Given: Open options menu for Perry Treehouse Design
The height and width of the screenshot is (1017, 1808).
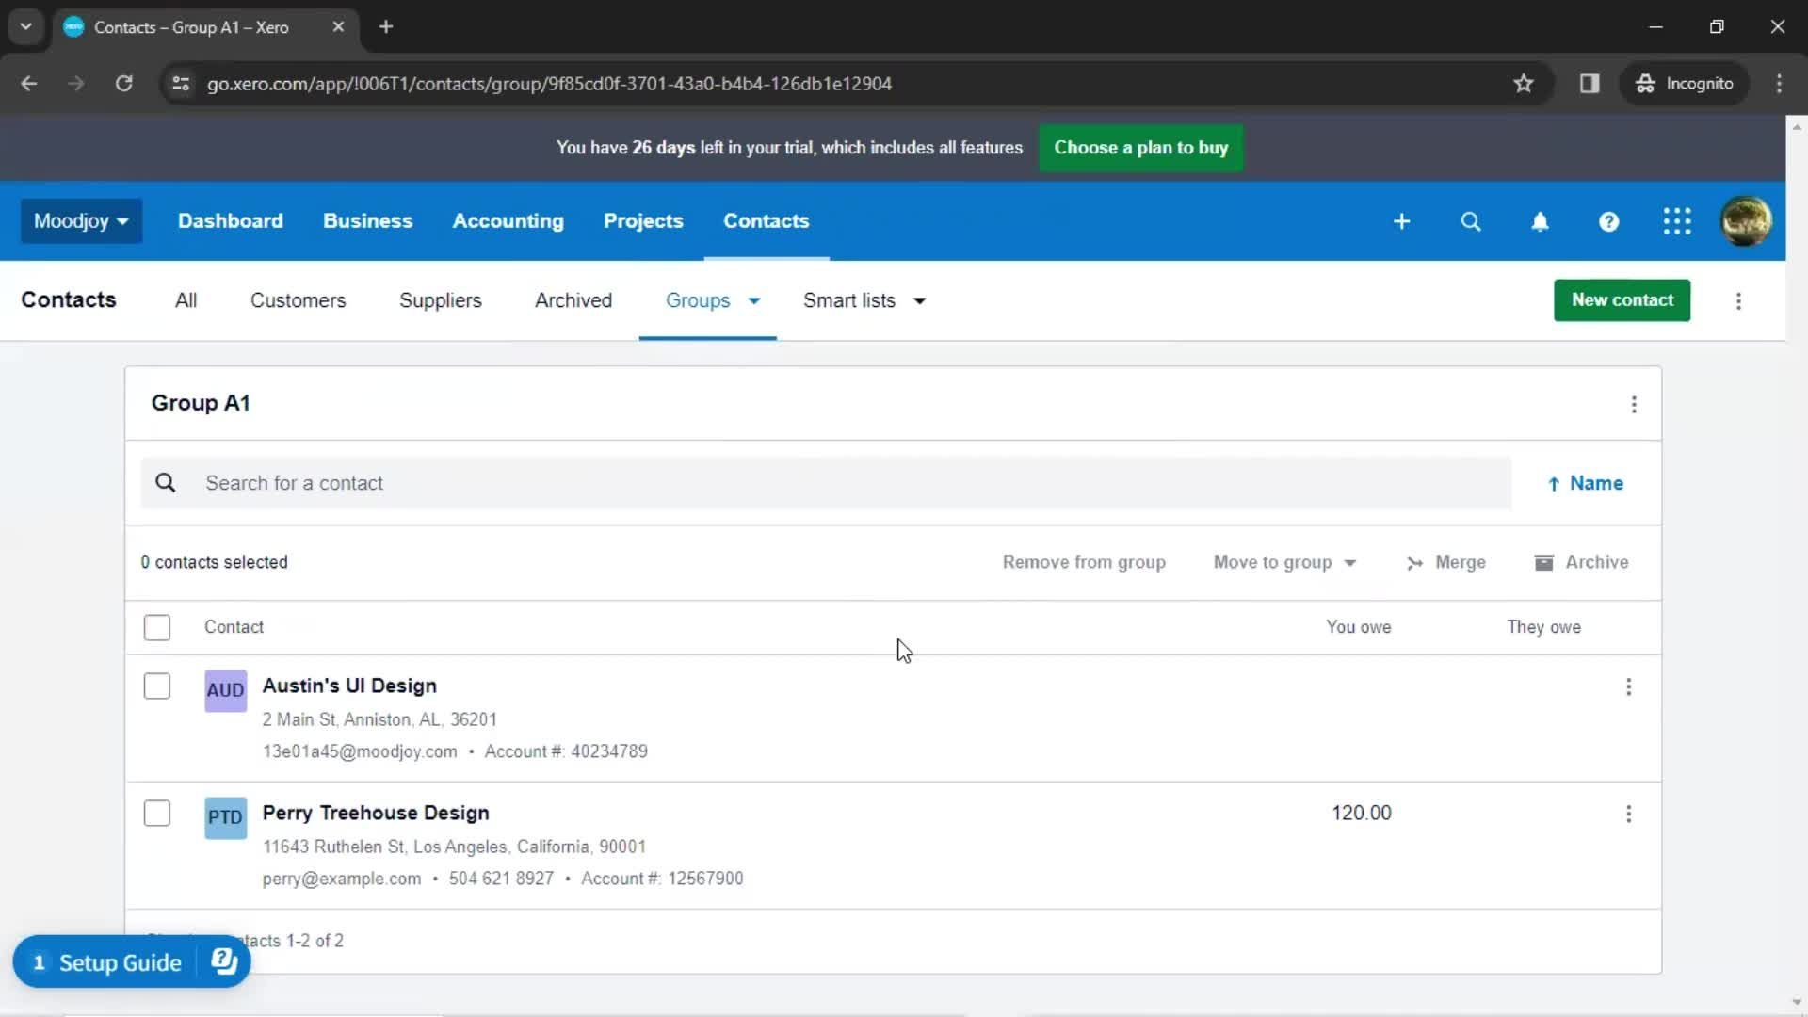Looking at the screenshot, I should (x=1628, y=814).
